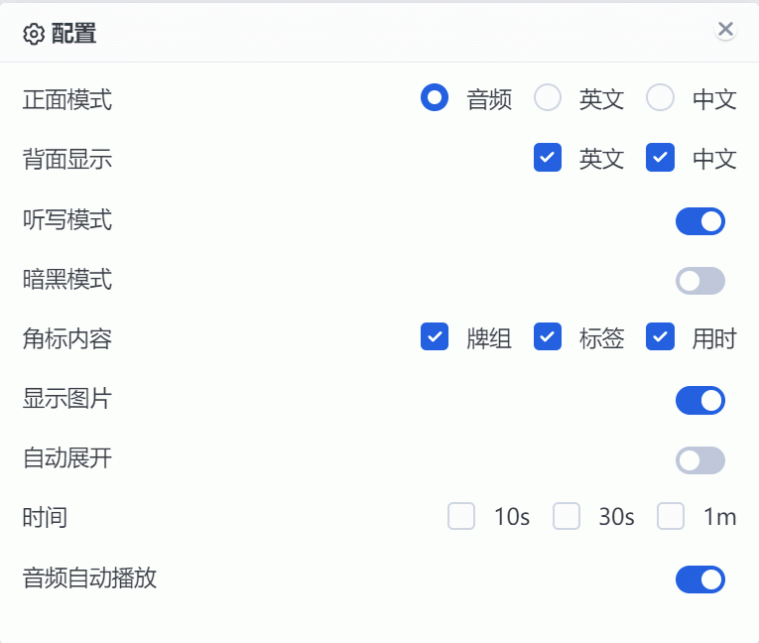Screen dimensions: 759x643
Task: Select 英文 radio for 正面模式
Action: [x=548, y=98]
